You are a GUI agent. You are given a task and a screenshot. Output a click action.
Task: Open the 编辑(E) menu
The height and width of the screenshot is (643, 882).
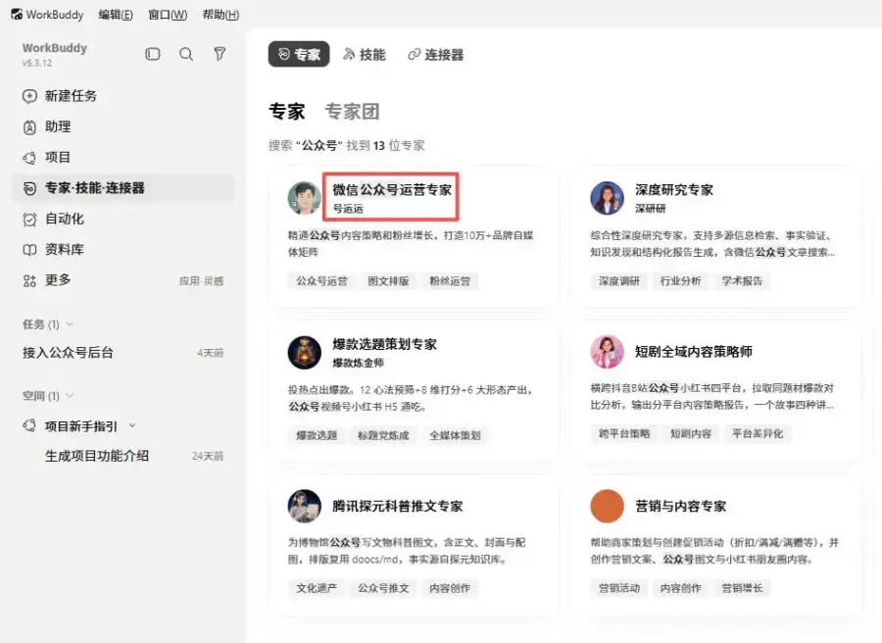coord(116,15)
